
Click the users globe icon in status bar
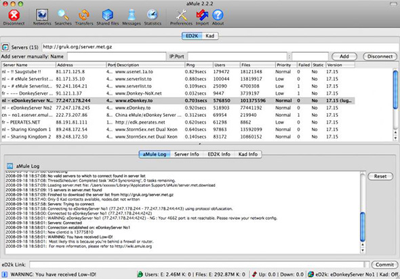(140, 275)
